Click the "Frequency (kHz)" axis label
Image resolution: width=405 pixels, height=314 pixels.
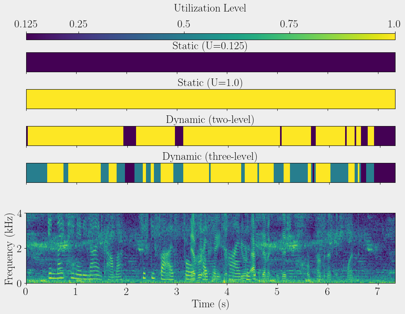click(9, 248)
